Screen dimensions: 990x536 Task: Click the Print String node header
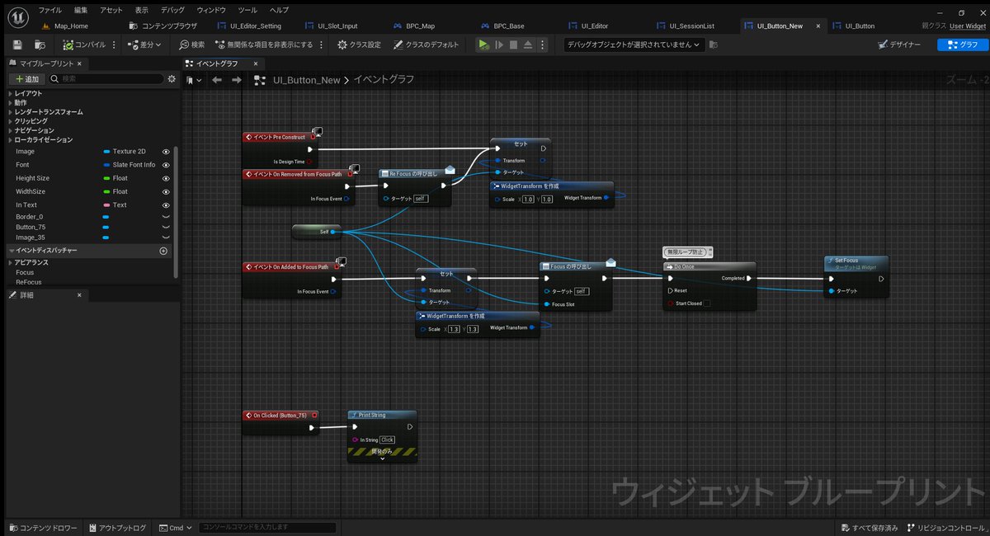[381, 415]
